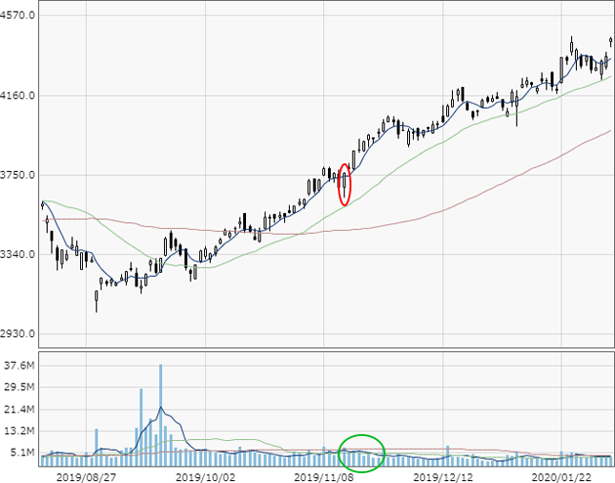Click the 3750.0 price axis label
615x483 pixels.
[17, 175]
